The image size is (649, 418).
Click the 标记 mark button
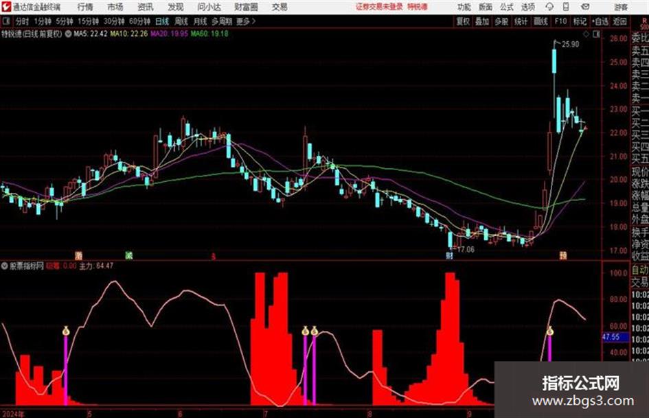(x=580, y=21)
